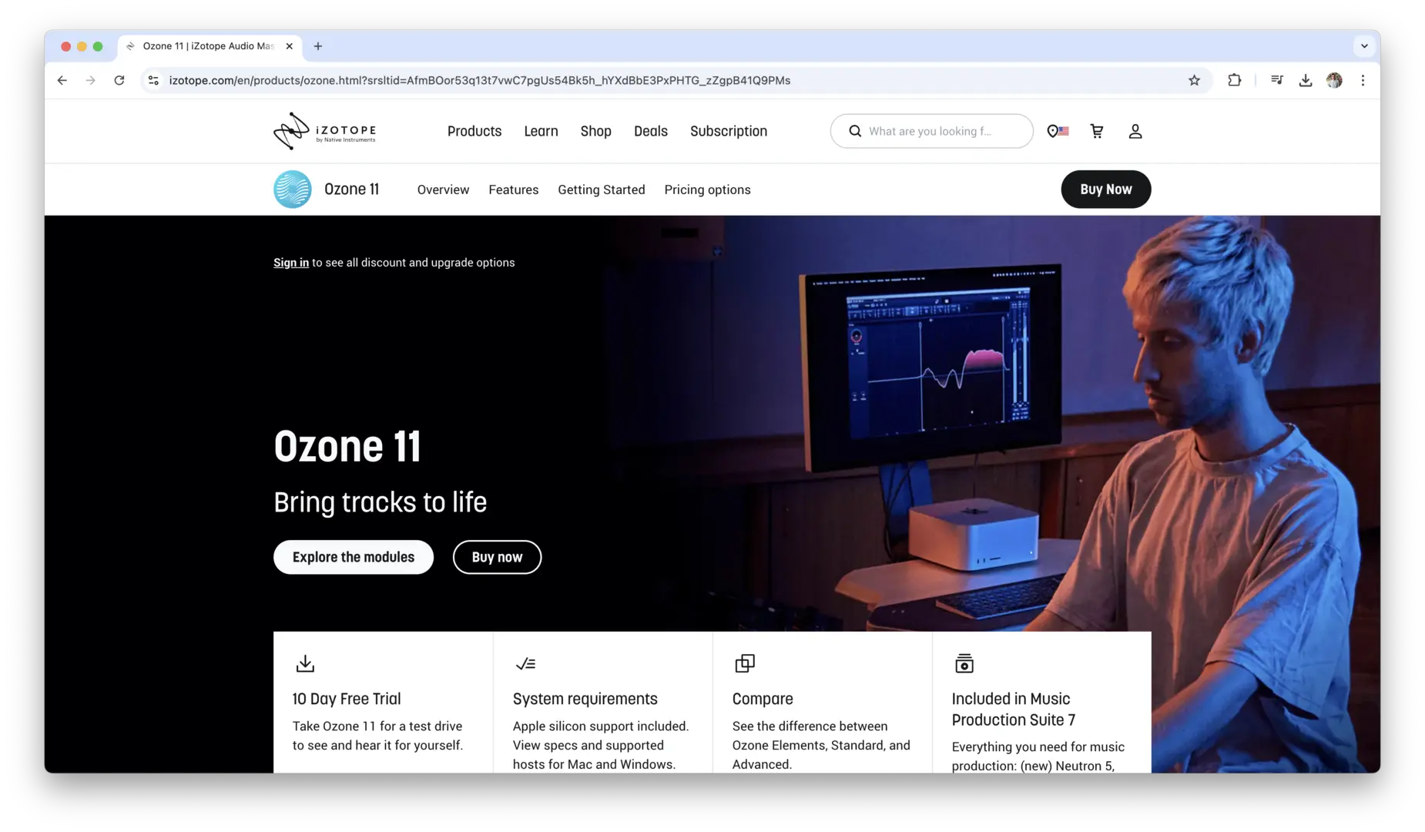Screen dimensions: 1425x832
Task: Open the Learn menu
Action: coord(541,132)
